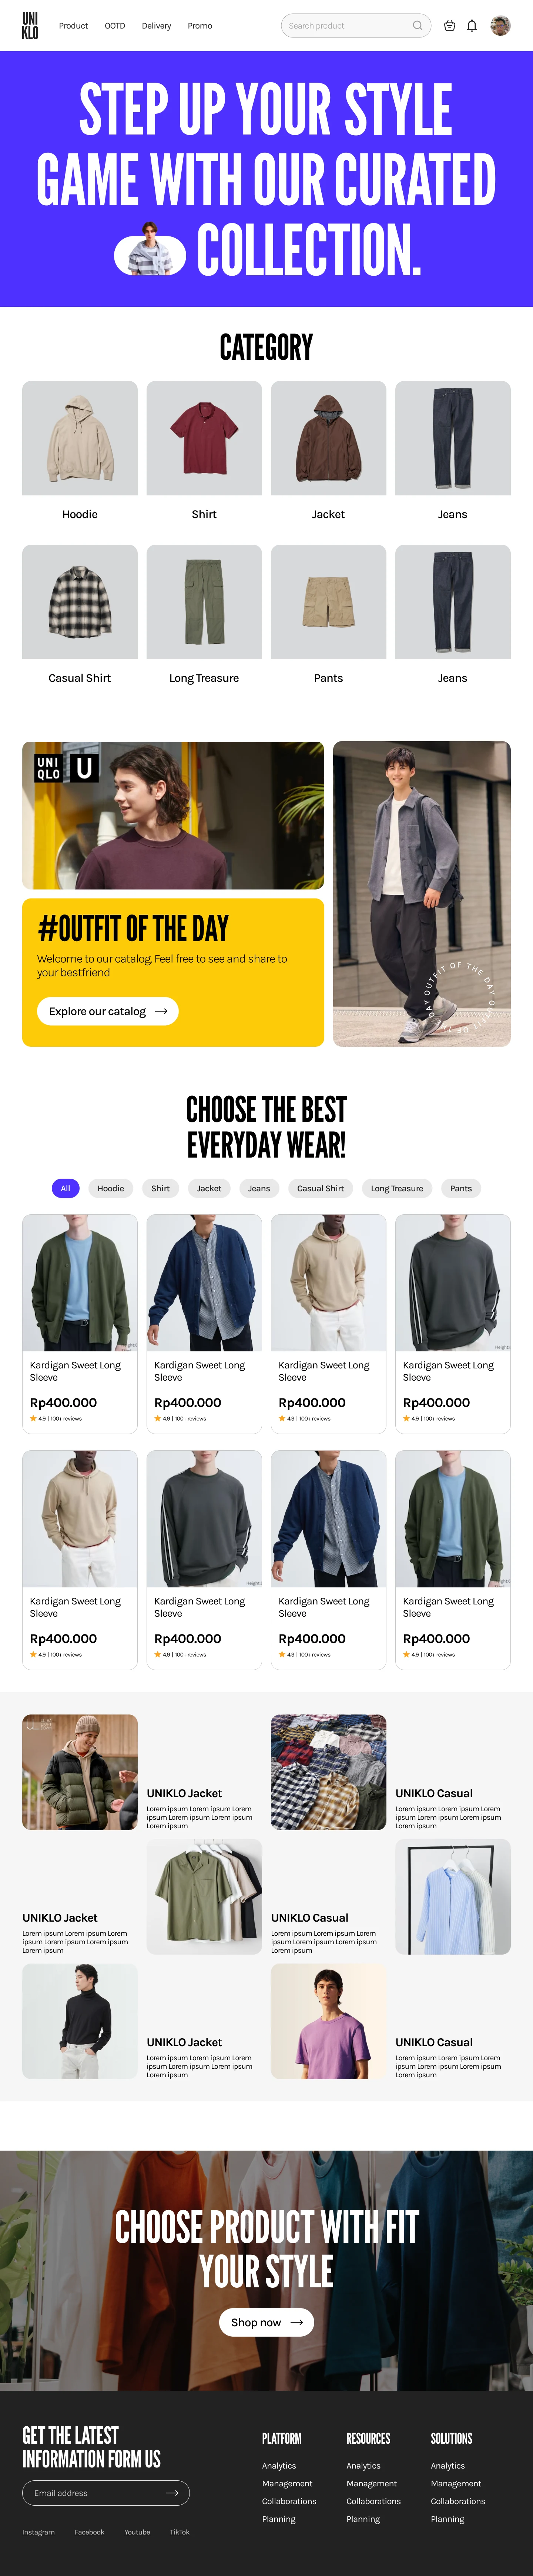
Task: Open the TikTok footer link
Action: click(x=180, y=2532)
